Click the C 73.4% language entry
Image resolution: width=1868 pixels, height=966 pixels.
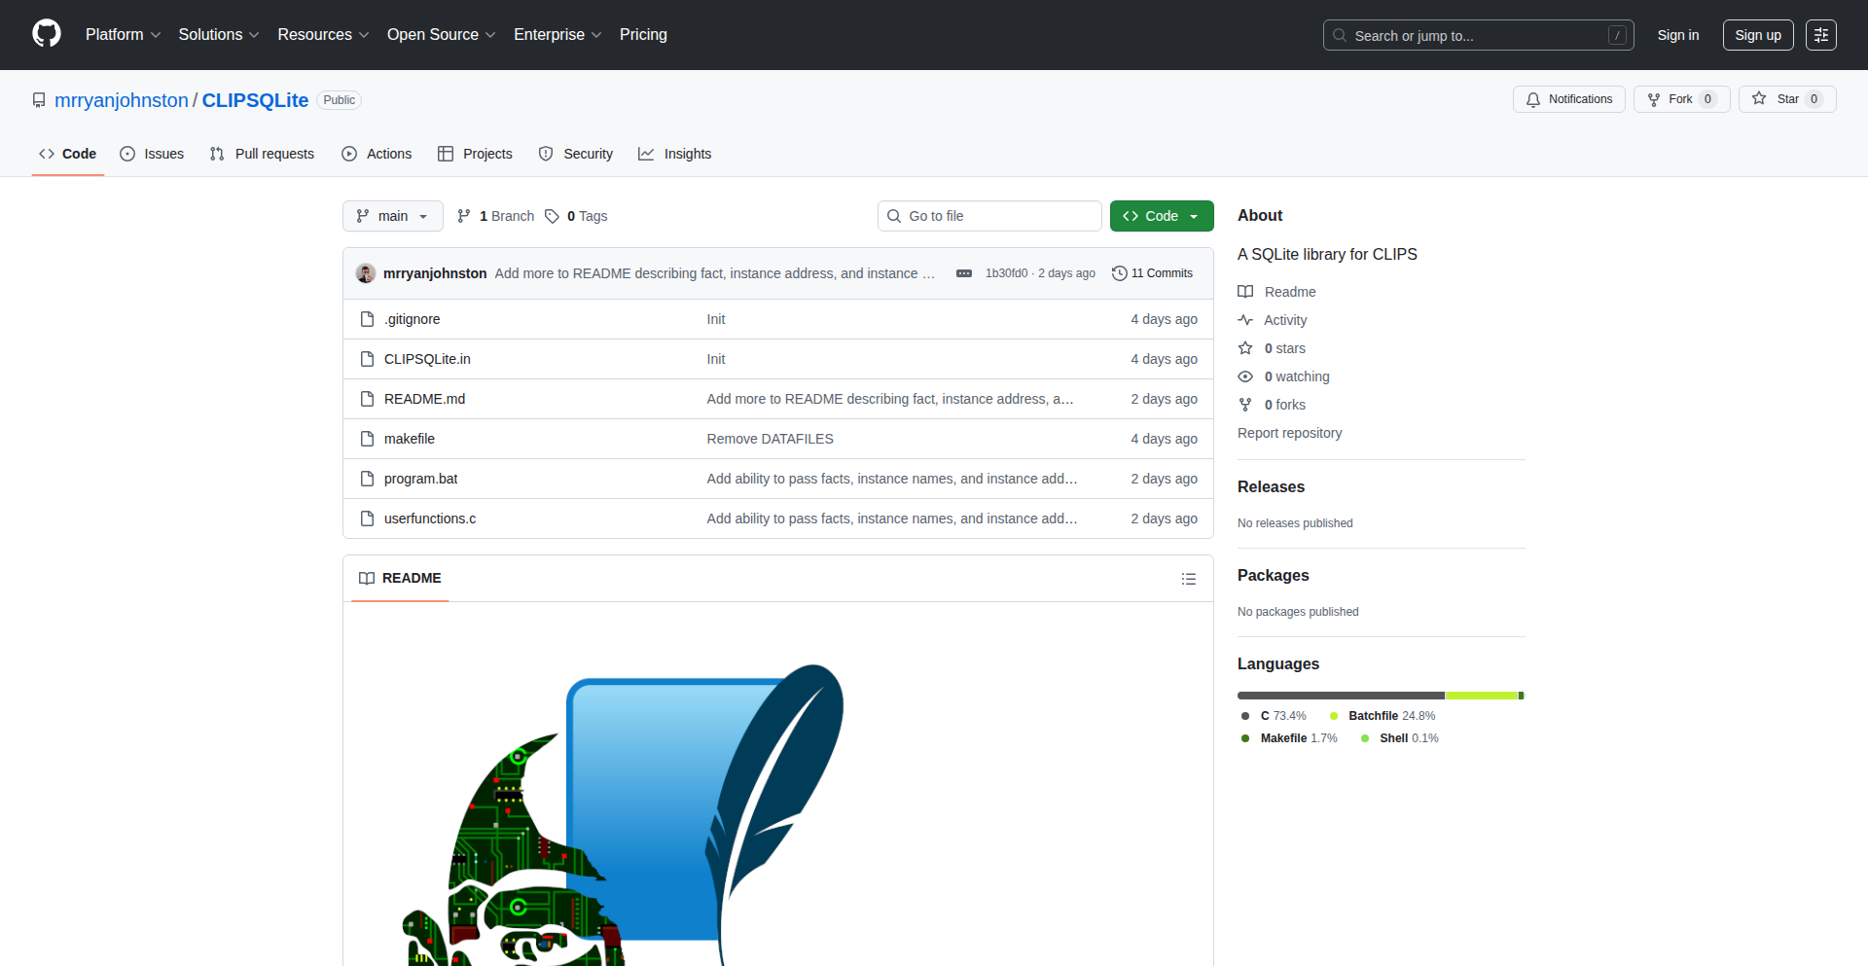click(1275, 716)
